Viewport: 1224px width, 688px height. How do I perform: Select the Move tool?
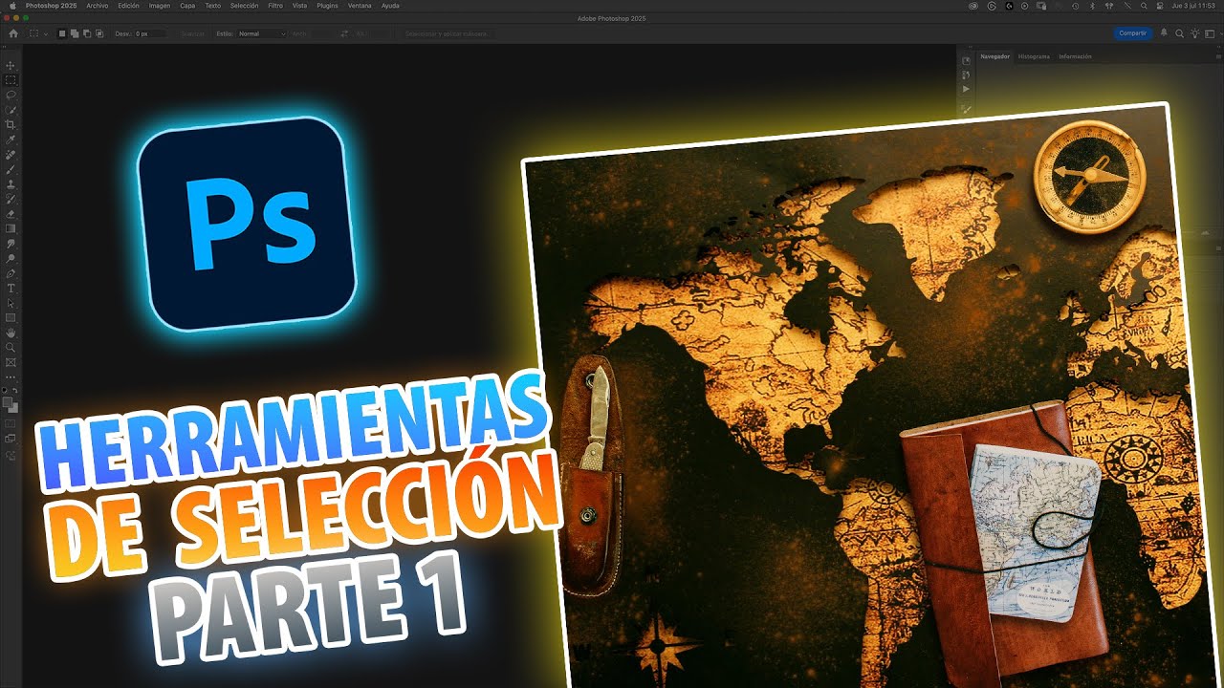[11, 65]
